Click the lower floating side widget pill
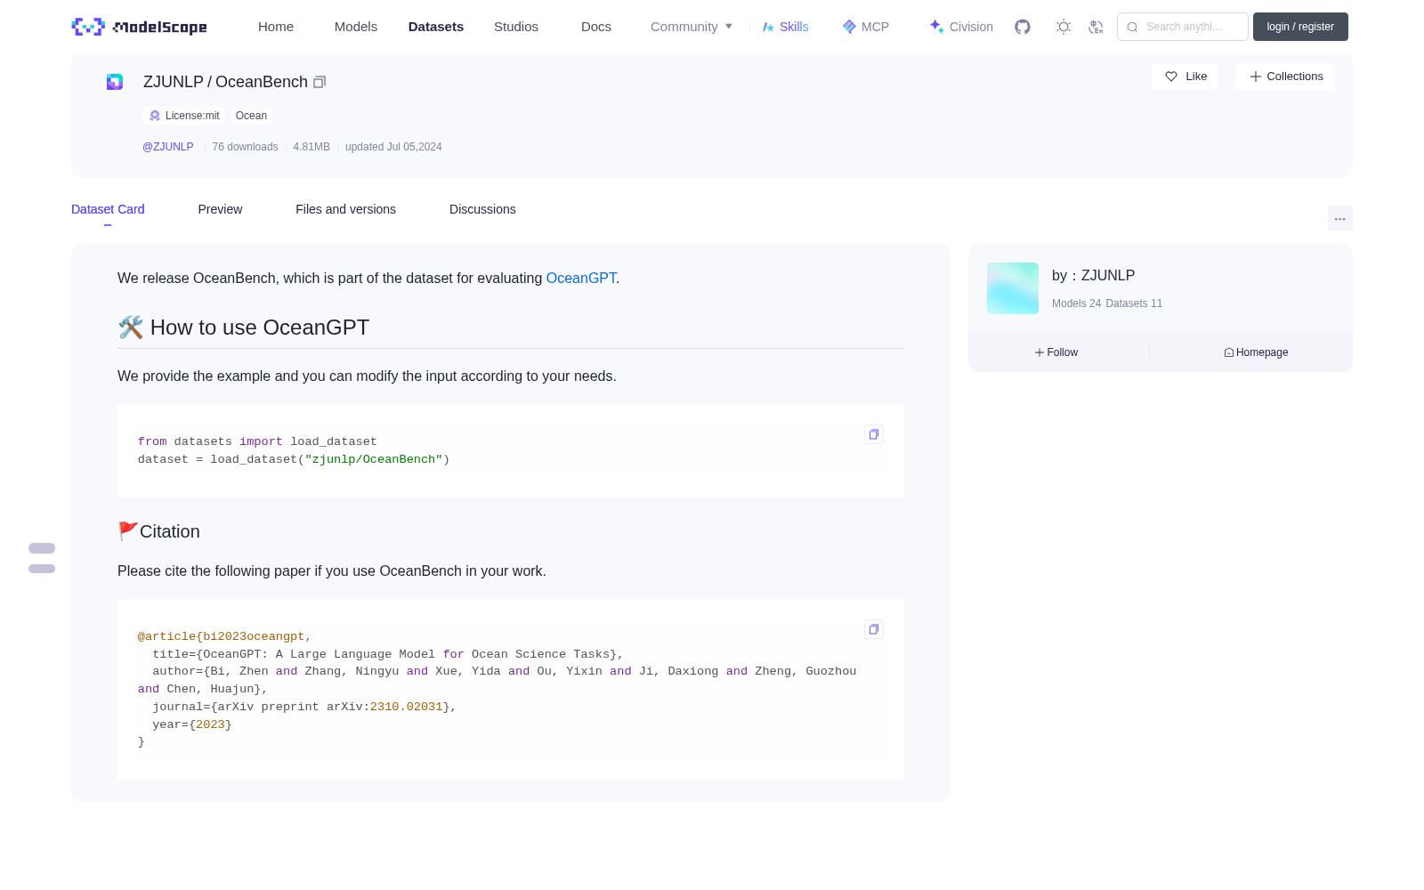This screenshot has width=1424, height=890. (x=42, y=569)
